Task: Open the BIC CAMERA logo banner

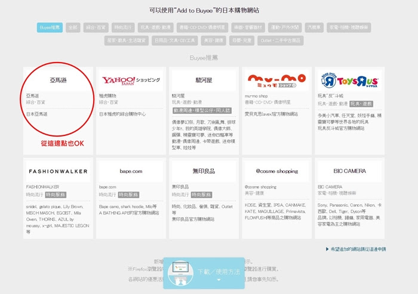Action: coord(349,171)
